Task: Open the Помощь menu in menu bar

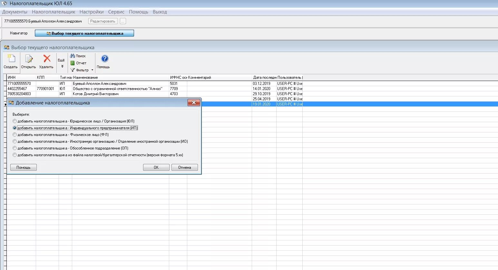Action: (139, 12)
